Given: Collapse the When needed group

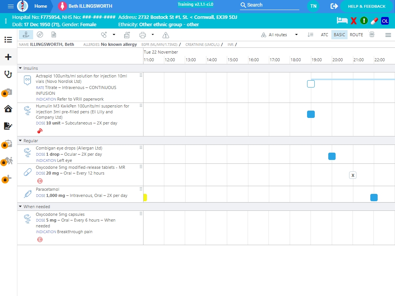Looking at the screenshot, I should [x=20, y=207].
